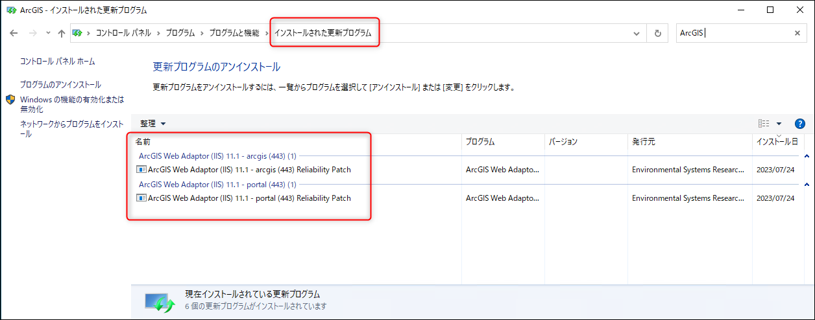Open Windows の機能の有効化または無効化 link

72,105
